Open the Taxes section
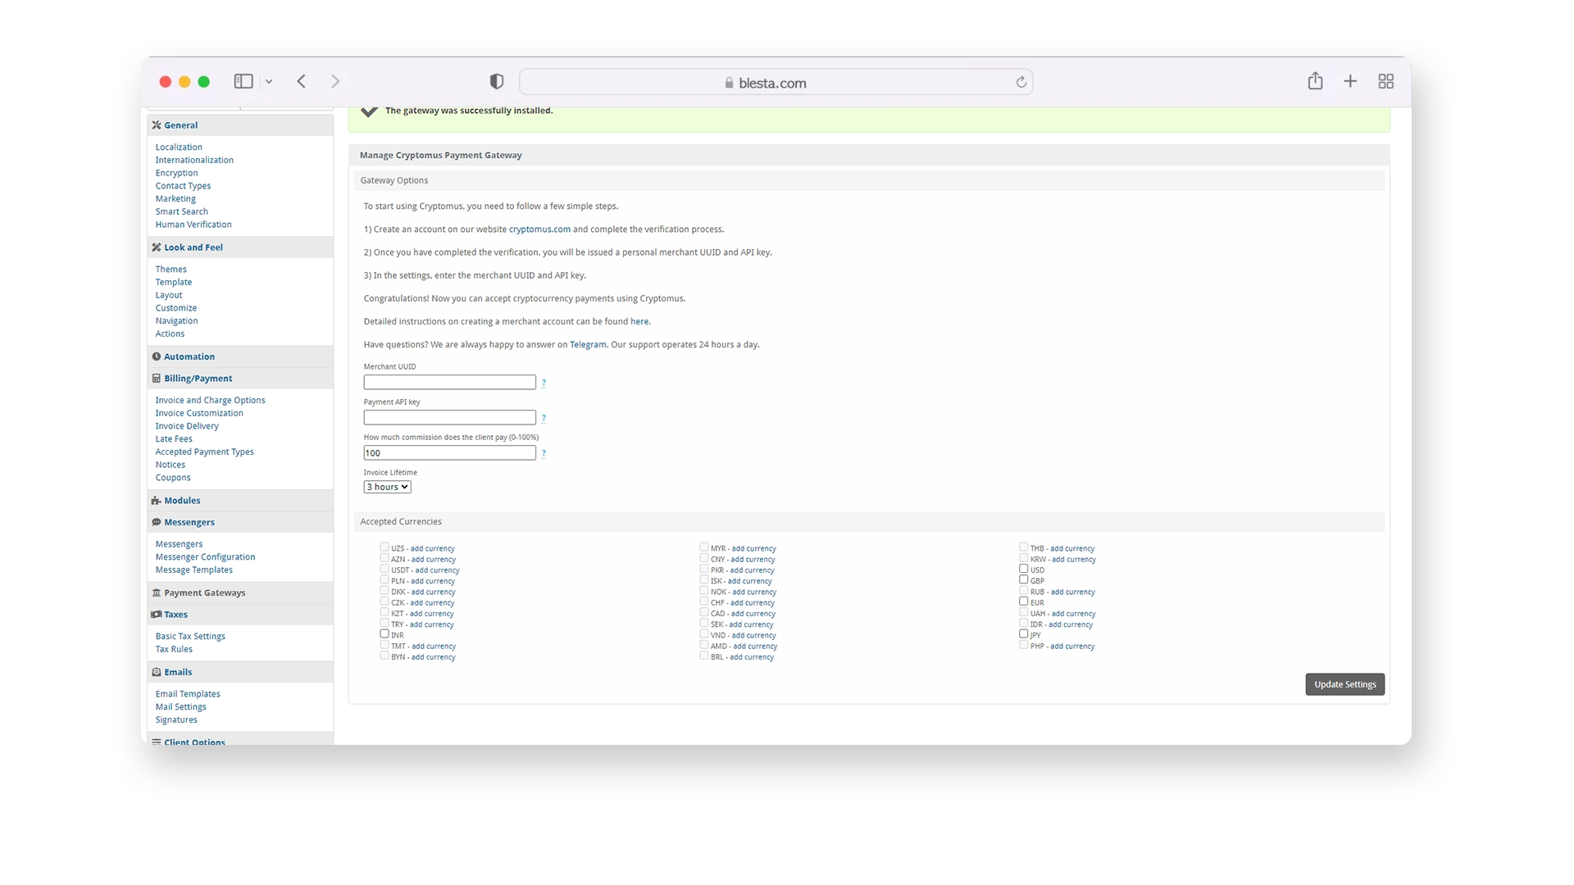This screenshot has width=1574, height=885. (175, 615)
